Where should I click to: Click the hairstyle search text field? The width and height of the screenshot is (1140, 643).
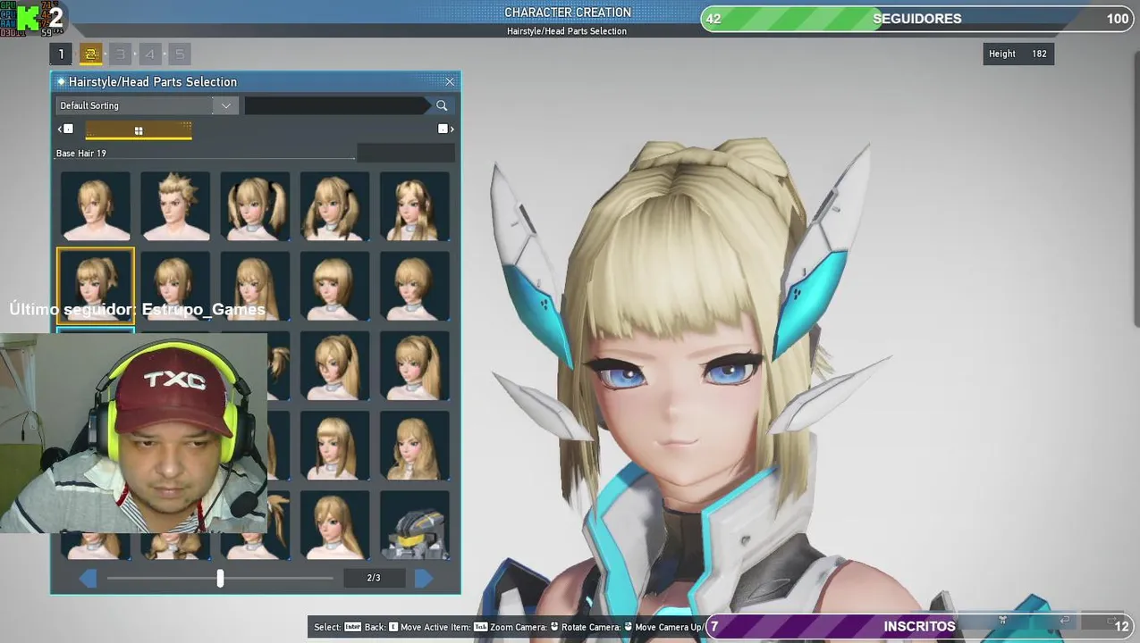coord(336,105)
